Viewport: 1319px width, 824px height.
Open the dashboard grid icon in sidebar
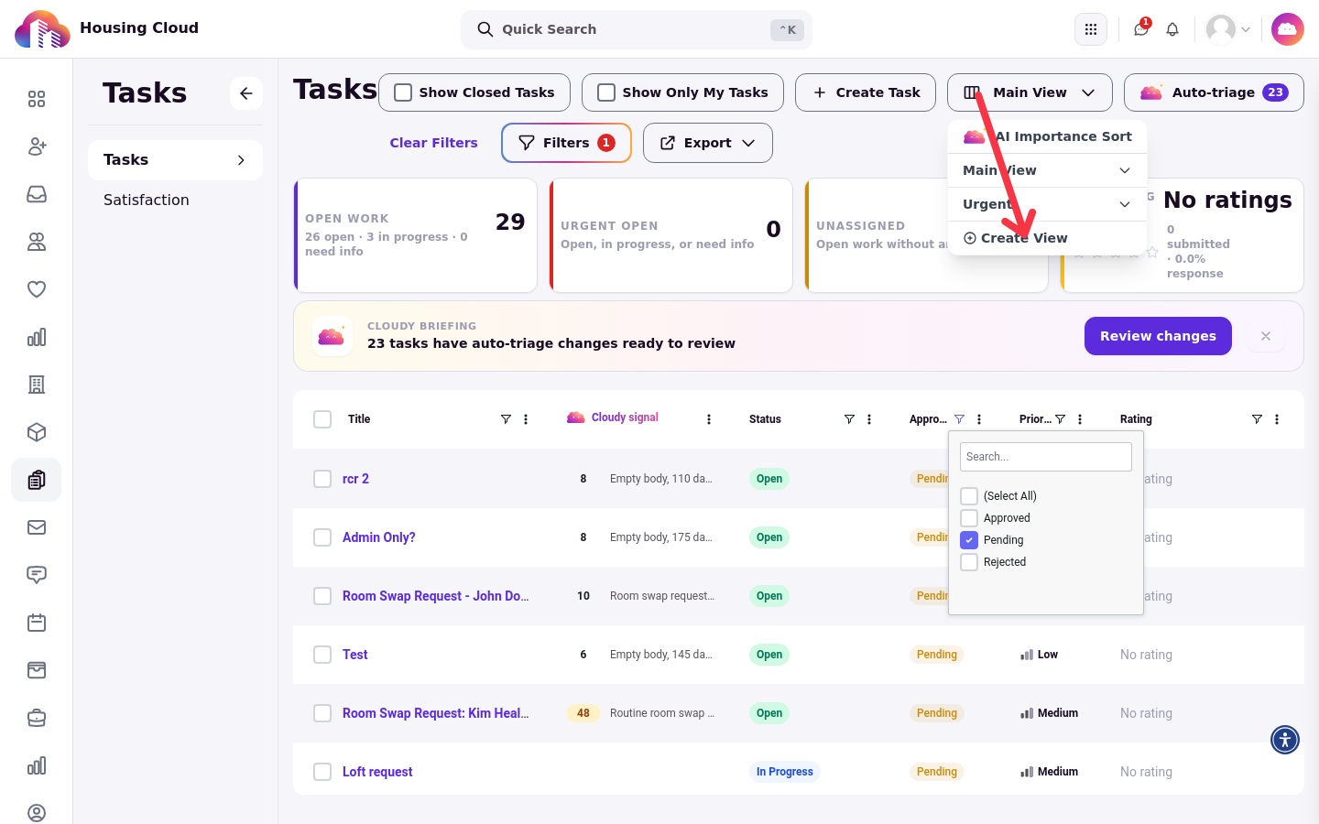pos(37,99)
